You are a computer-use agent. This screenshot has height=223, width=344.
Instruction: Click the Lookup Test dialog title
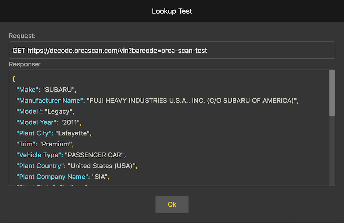[x=172, y=11]
